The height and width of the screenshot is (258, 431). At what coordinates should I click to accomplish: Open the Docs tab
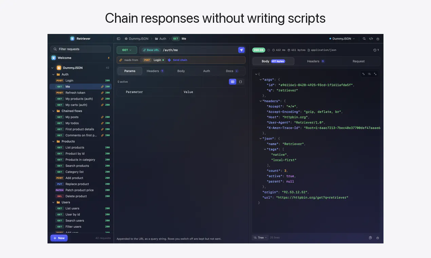(232, 71)
